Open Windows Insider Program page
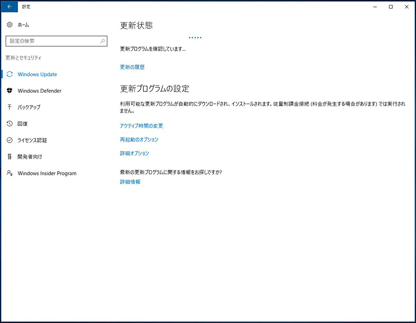Image resolution: width=416 pixels, height=323 pixels. [47, 173]
